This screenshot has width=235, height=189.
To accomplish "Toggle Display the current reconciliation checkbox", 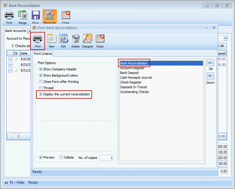I will click(41, 94).
